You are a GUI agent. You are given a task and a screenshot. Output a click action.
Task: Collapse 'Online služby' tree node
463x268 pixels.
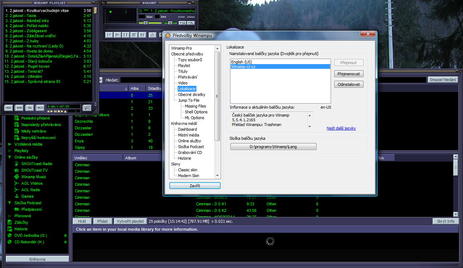(x=10, y=157)
